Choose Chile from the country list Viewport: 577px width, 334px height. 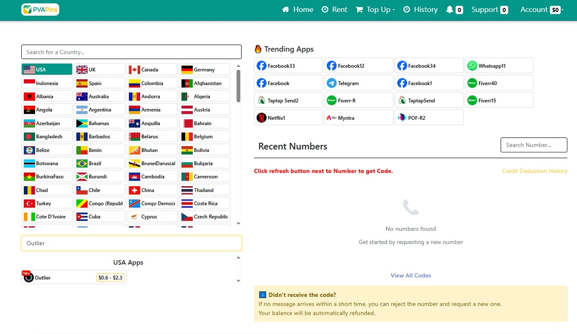pos(100,190)
